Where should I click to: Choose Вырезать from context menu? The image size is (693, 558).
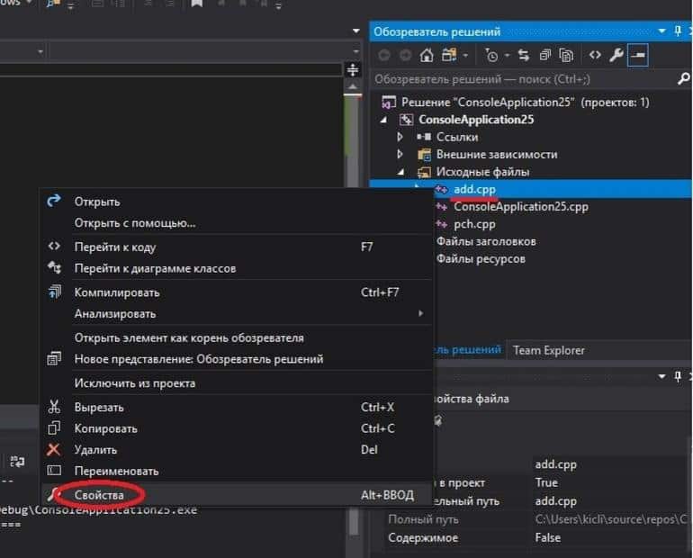pos(237,408)
